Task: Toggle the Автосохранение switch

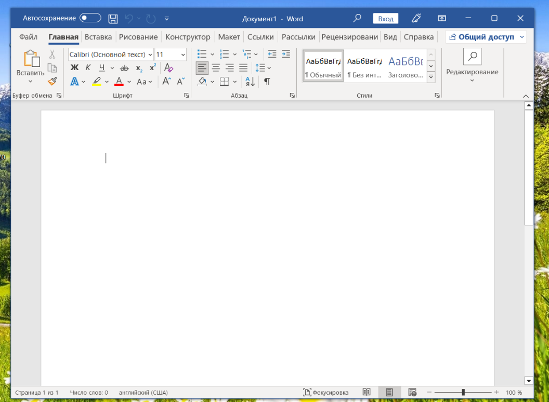Action: (90, 18)
